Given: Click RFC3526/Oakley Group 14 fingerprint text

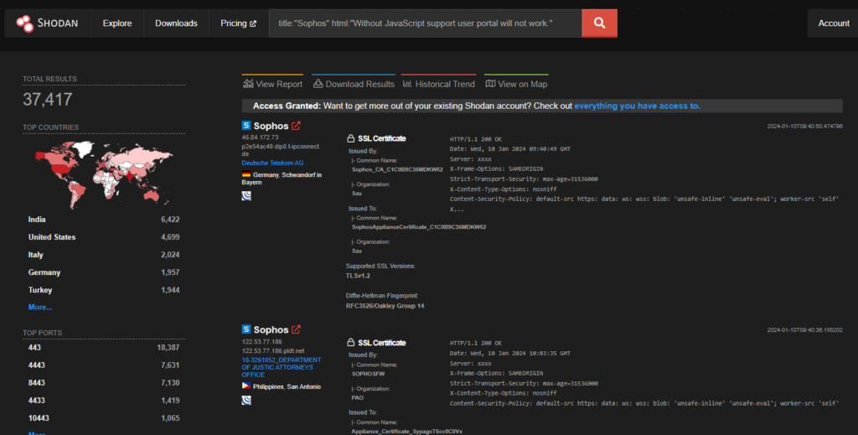Looking at the screenshot, I should click(x=385, y=306).
